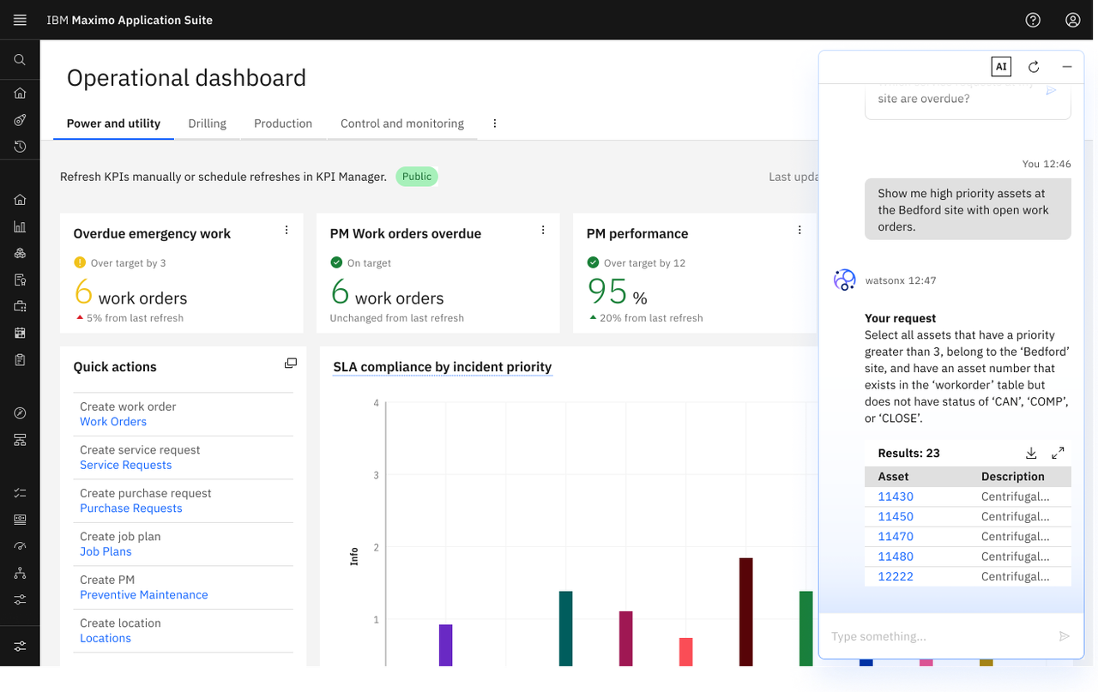This screenshot has height=692, width=1098.
Task: Switch to Control and monitoring tab
Action: click(401, 123)
